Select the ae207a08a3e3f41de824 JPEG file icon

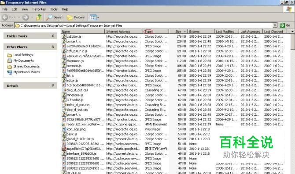click(64, 46)
